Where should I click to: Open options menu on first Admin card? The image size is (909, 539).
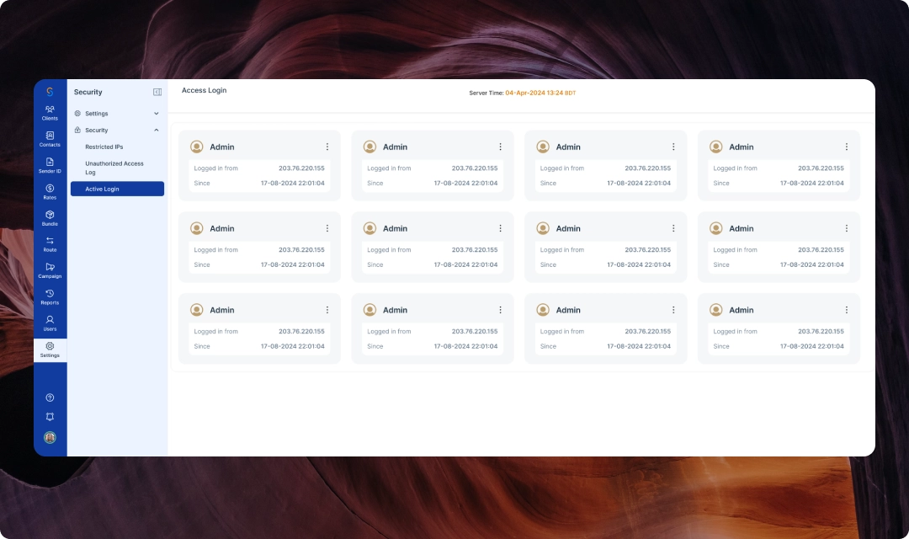click(327, 147)
